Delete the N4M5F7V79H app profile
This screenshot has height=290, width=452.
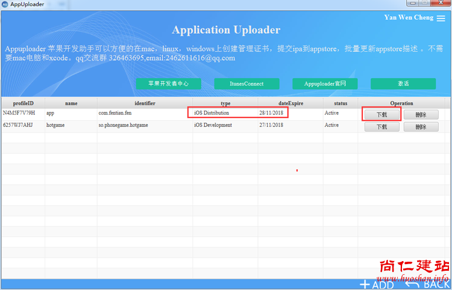(421, 114)
